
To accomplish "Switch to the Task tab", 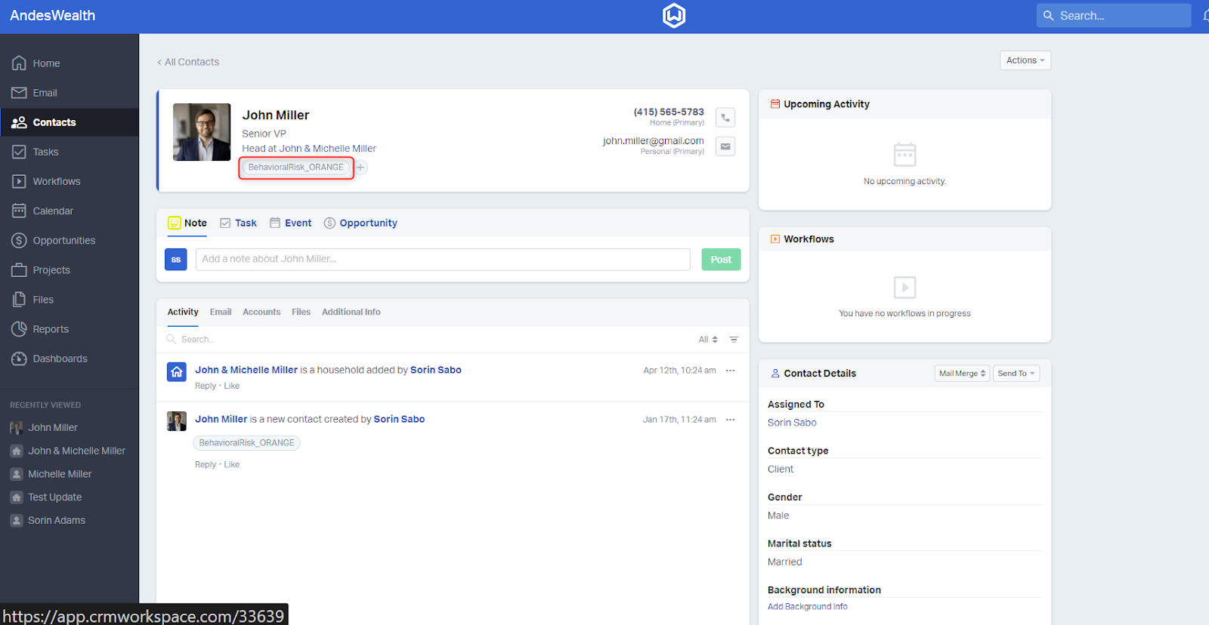I will point(238,223).
